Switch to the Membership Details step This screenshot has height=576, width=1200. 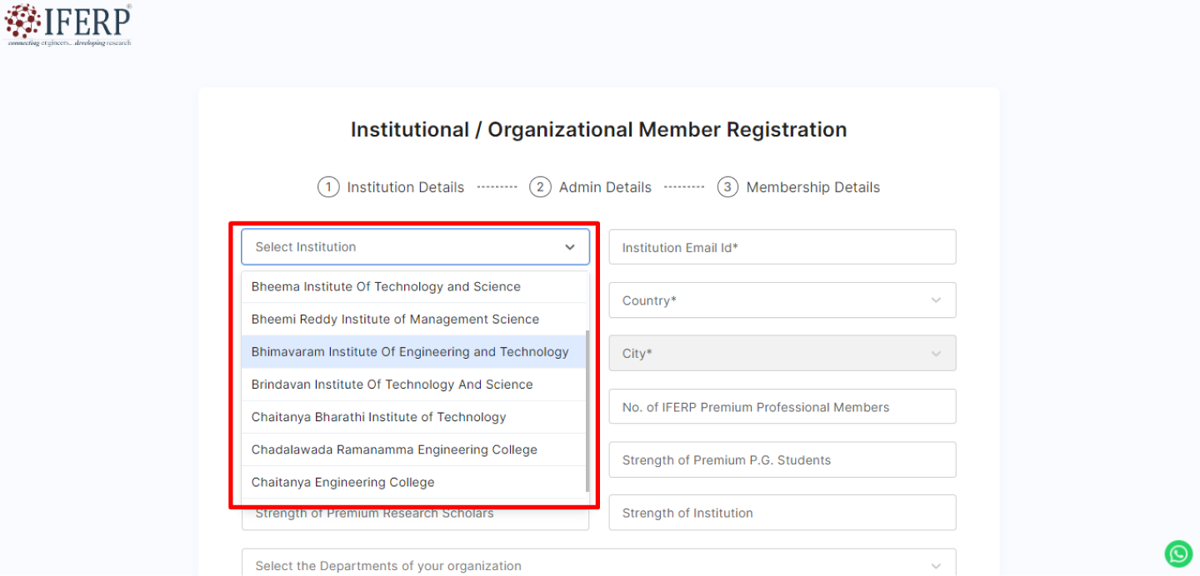pos(798,186)
